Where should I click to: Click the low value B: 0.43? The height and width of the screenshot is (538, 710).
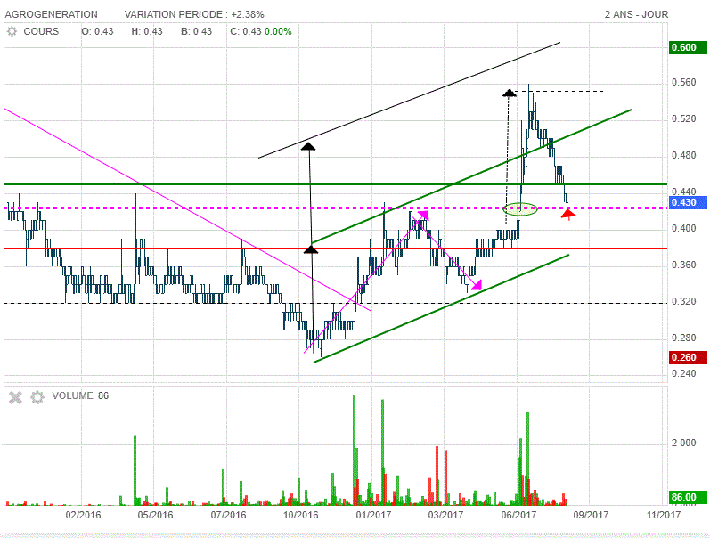pos(197,31)
